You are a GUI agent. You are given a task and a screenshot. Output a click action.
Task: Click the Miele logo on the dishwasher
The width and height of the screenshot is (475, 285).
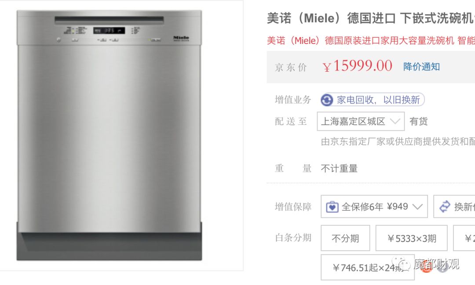[x=181, y=39]
